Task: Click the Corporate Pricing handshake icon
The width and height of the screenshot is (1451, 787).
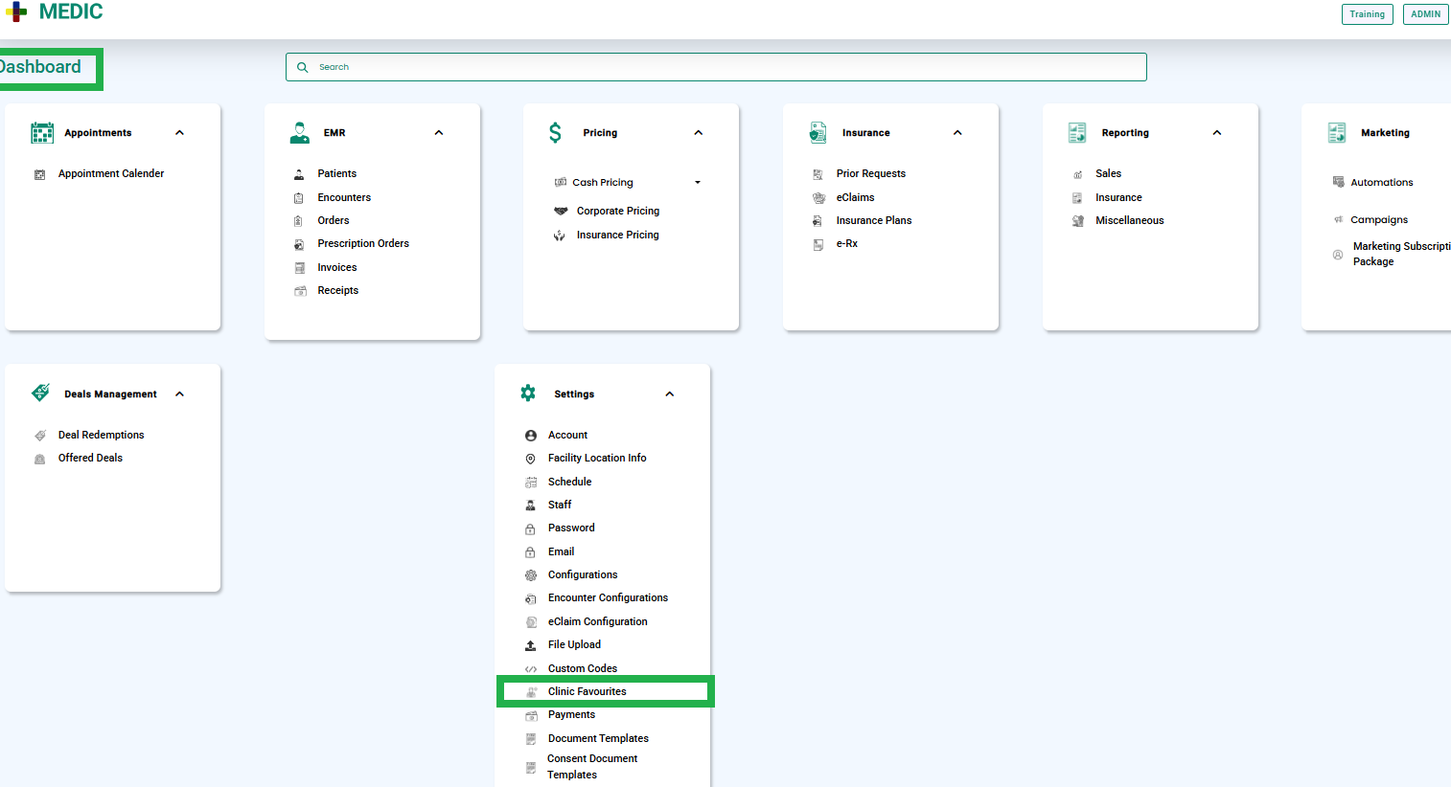Action: [561, 212]
